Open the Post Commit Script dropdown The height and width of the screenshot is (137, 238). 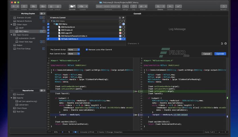coord(74,53)
